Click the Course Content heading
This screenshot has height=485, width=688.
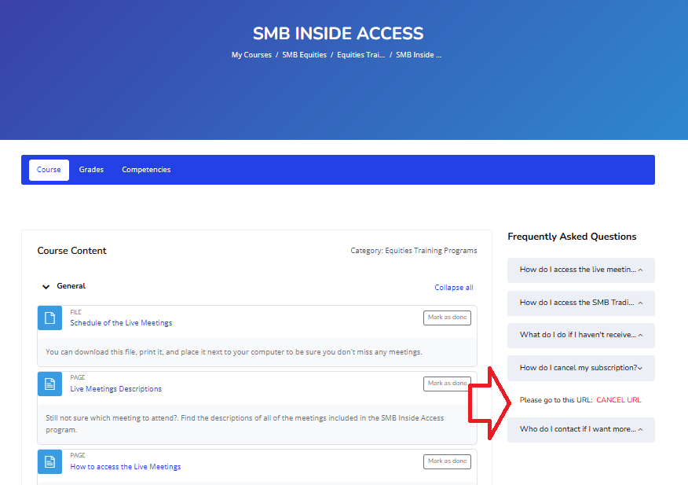[x=72, y=251]
